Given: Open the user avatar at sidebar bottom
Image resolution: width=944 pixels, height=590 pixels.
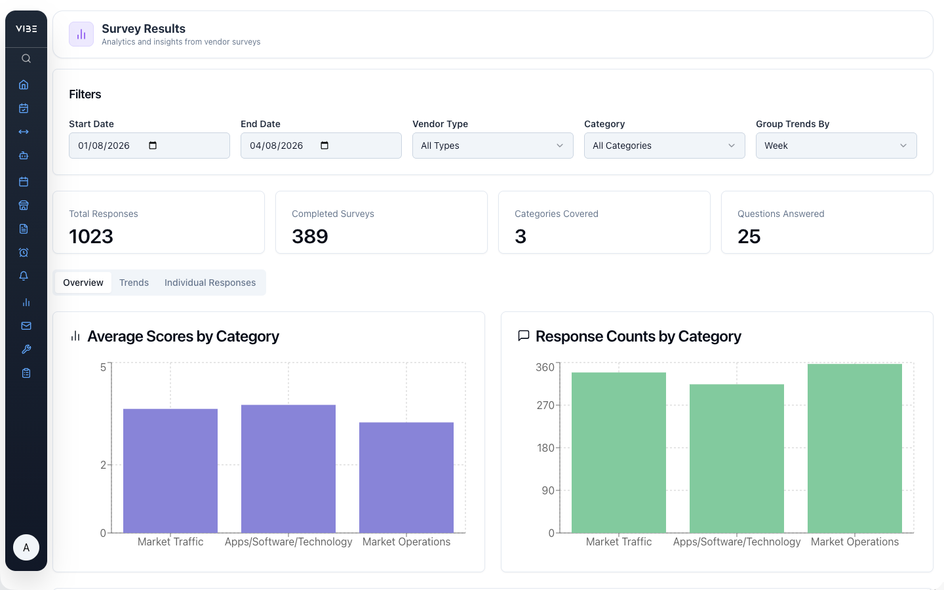Looking at the screenshot, I should pos(26,547).
